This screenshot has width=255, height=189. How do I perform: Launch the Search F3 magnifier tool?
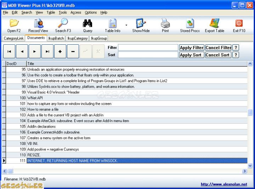(63, 25)
